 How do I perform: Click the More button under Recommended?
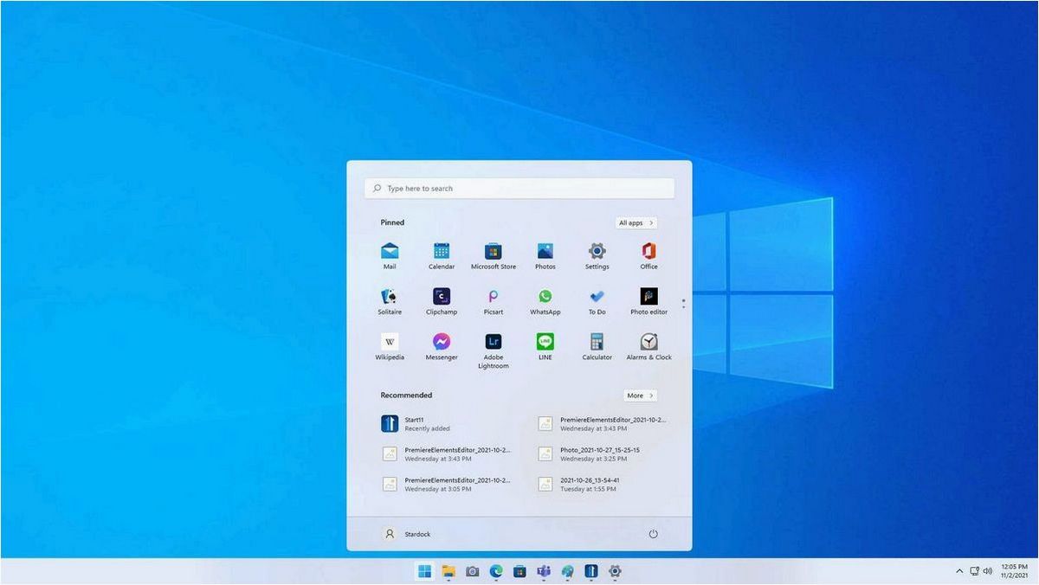(640, 395)
